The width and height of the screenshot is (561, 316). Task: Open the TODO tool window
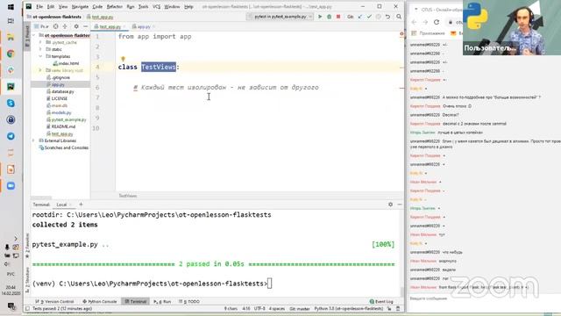pos(189,301)
